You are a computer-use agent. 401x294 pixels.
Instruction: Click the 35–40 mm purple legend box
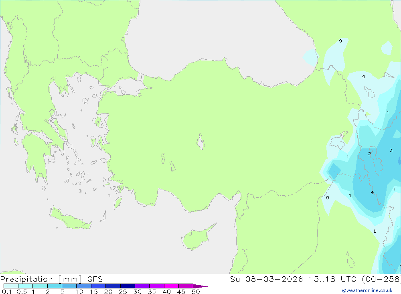coord(157,286)
